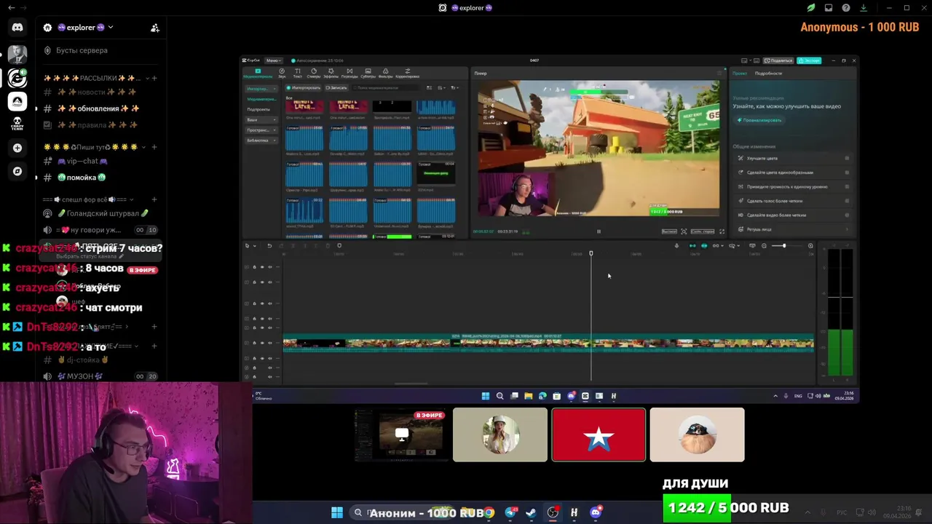Image resolution: width=932 pixels, height=524 pixels.
Task: Click the timeline playhead marker
Action: coord(591,253)
